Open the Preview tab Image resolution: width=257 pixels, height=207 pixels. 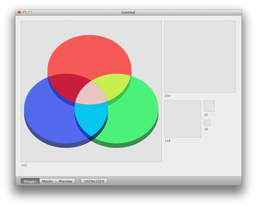65,181
